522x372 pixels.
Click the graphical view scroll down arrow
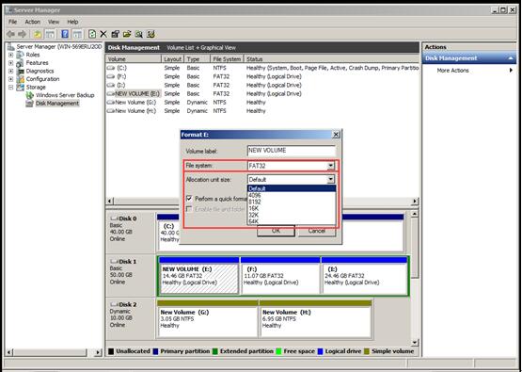click(415, 343)
